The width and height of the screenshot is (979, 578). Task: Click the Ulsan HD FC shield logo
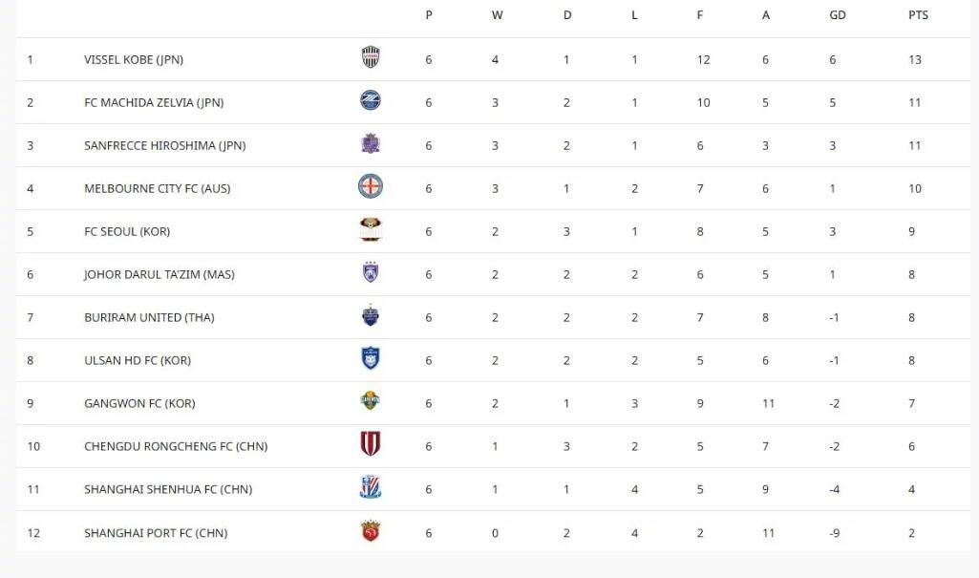371,358
